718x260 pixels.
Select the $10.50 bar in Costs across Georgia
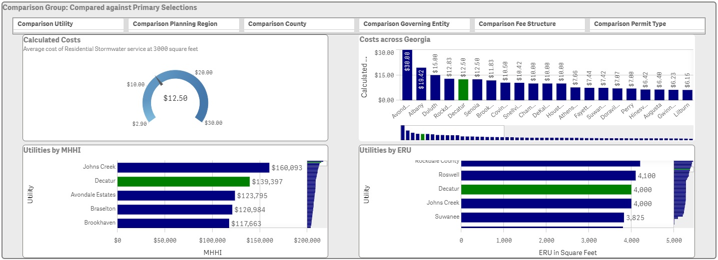pyautogui.click(x=505, y=91)
